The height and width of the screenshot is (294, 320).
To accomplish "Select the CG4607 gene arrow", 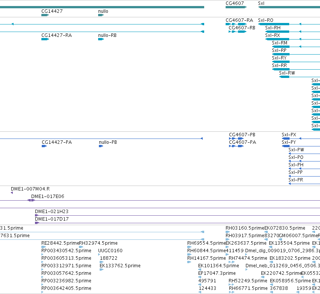I will 236,7.
